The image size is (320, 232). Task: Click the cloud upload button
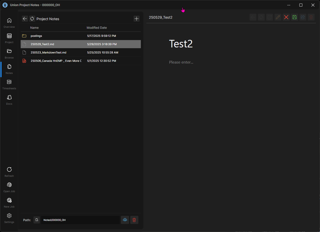click(125, 220)
